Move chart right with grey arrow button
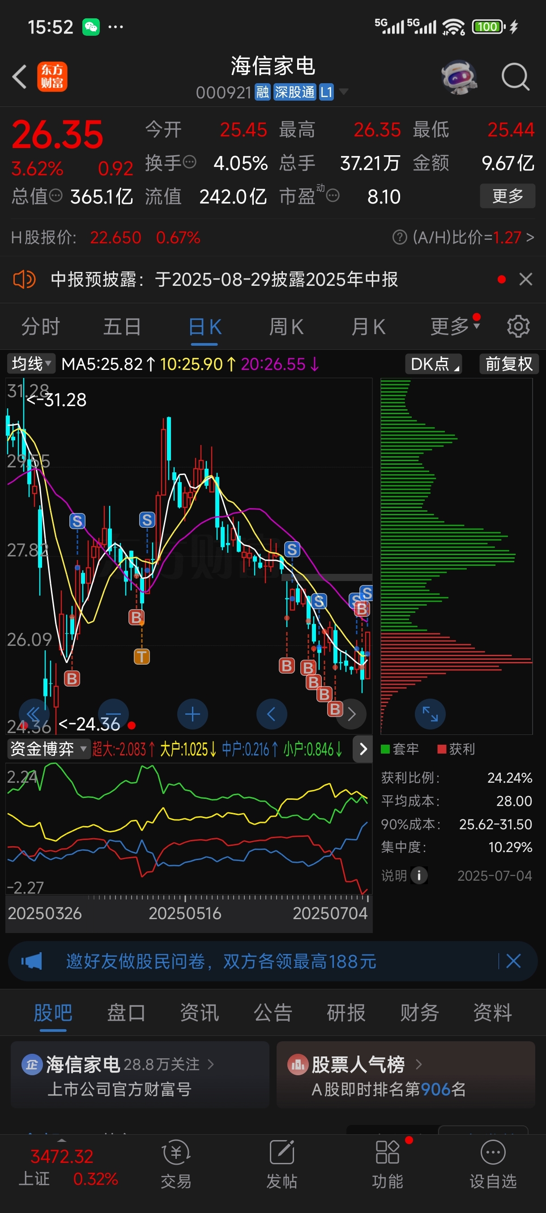Viewport: 546px width, 1213px height. (351, 714)
